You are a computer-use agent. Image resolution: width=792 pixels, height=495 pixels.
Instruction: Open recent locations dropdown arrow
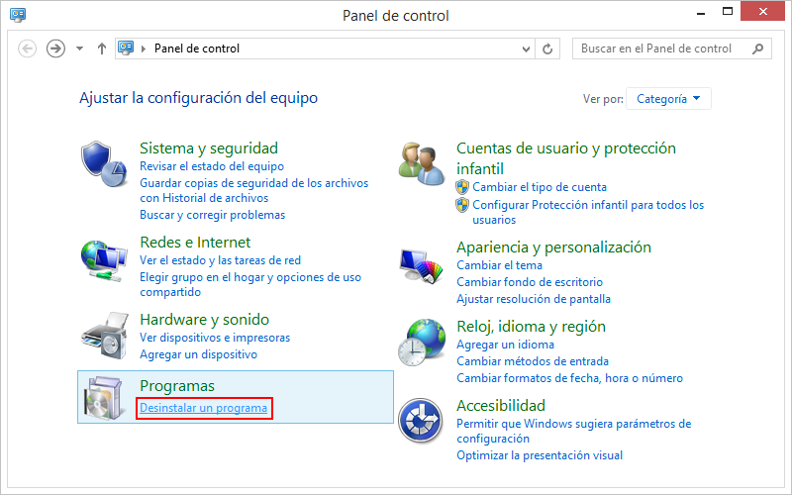[80, 49]
